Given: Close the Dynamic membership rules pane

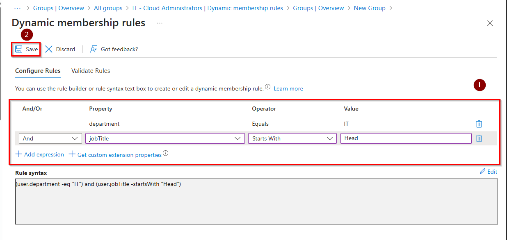Looking at the screenshot, I should 490,23.
